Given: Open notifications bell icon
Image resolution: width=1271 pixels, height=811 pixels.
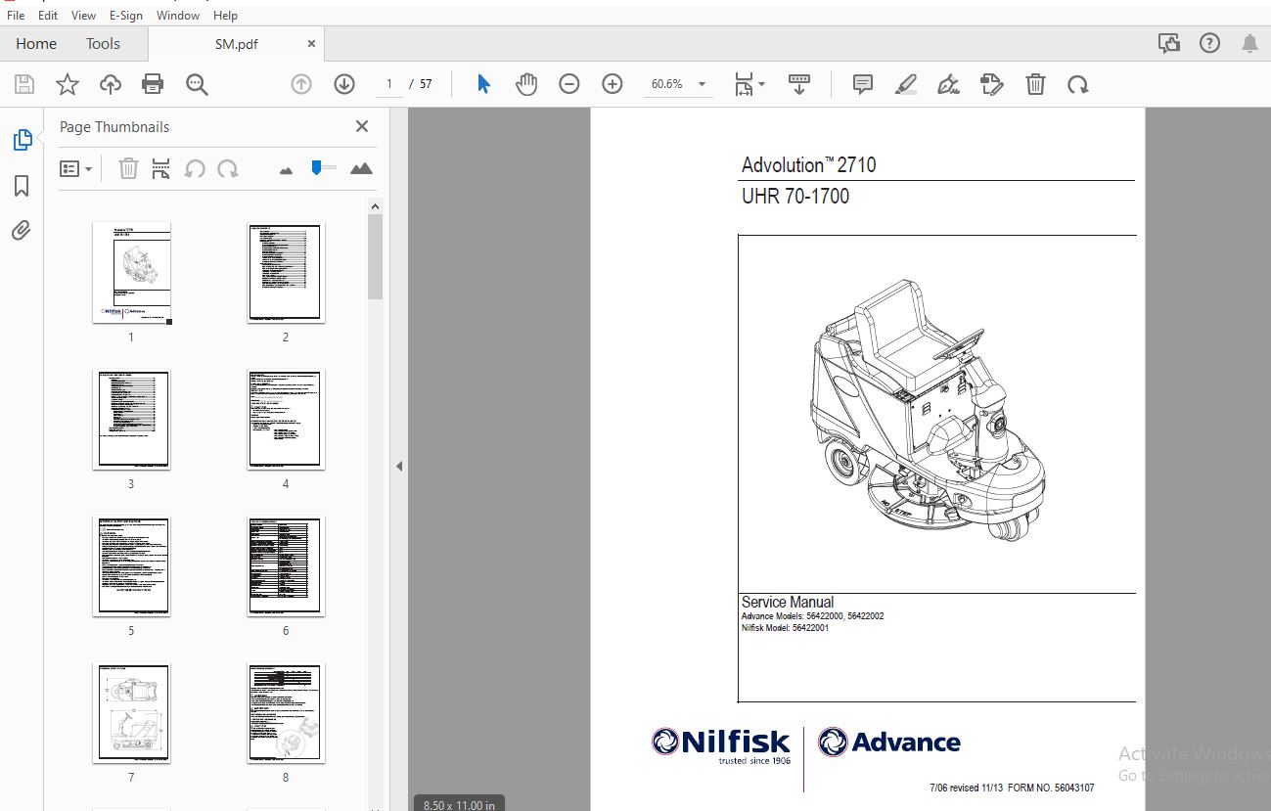Looking at the screenshot, I should click(x=1249, y=43).
